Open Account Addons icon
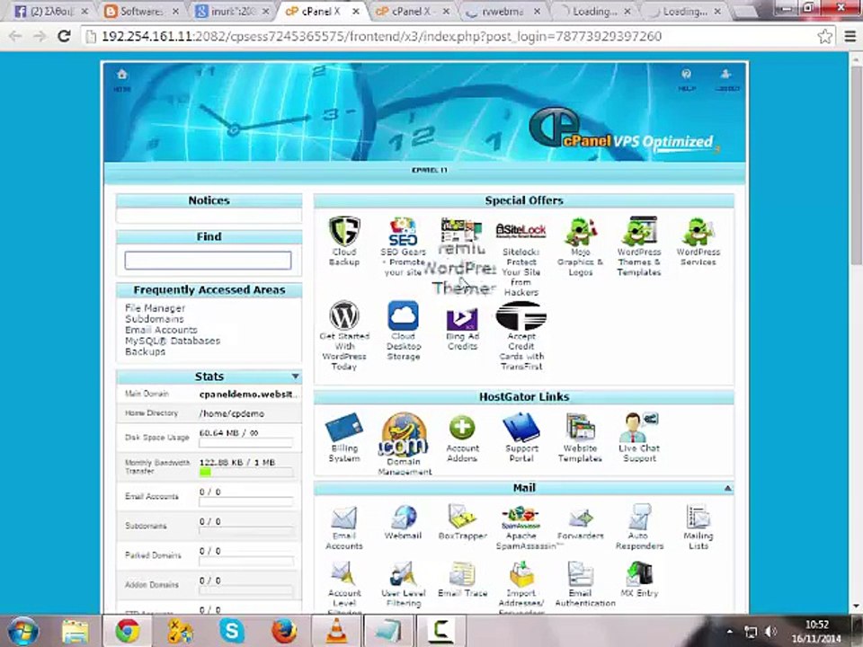This screenshot has width=863, height=647. point(462,428)
